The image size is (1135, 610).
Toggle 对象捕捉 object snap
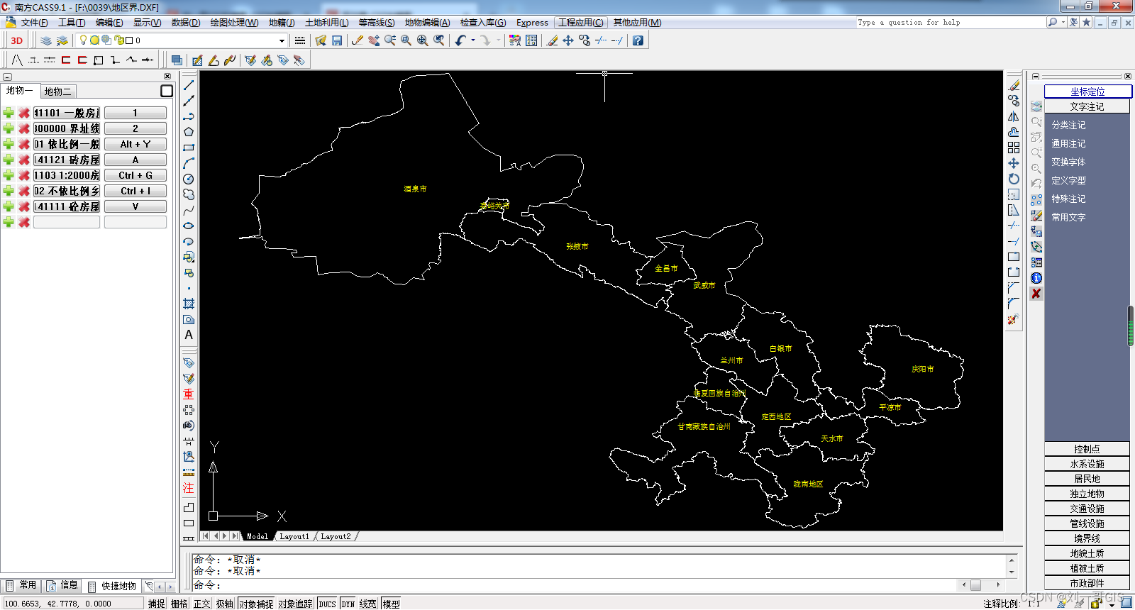(x=256, y=604)
